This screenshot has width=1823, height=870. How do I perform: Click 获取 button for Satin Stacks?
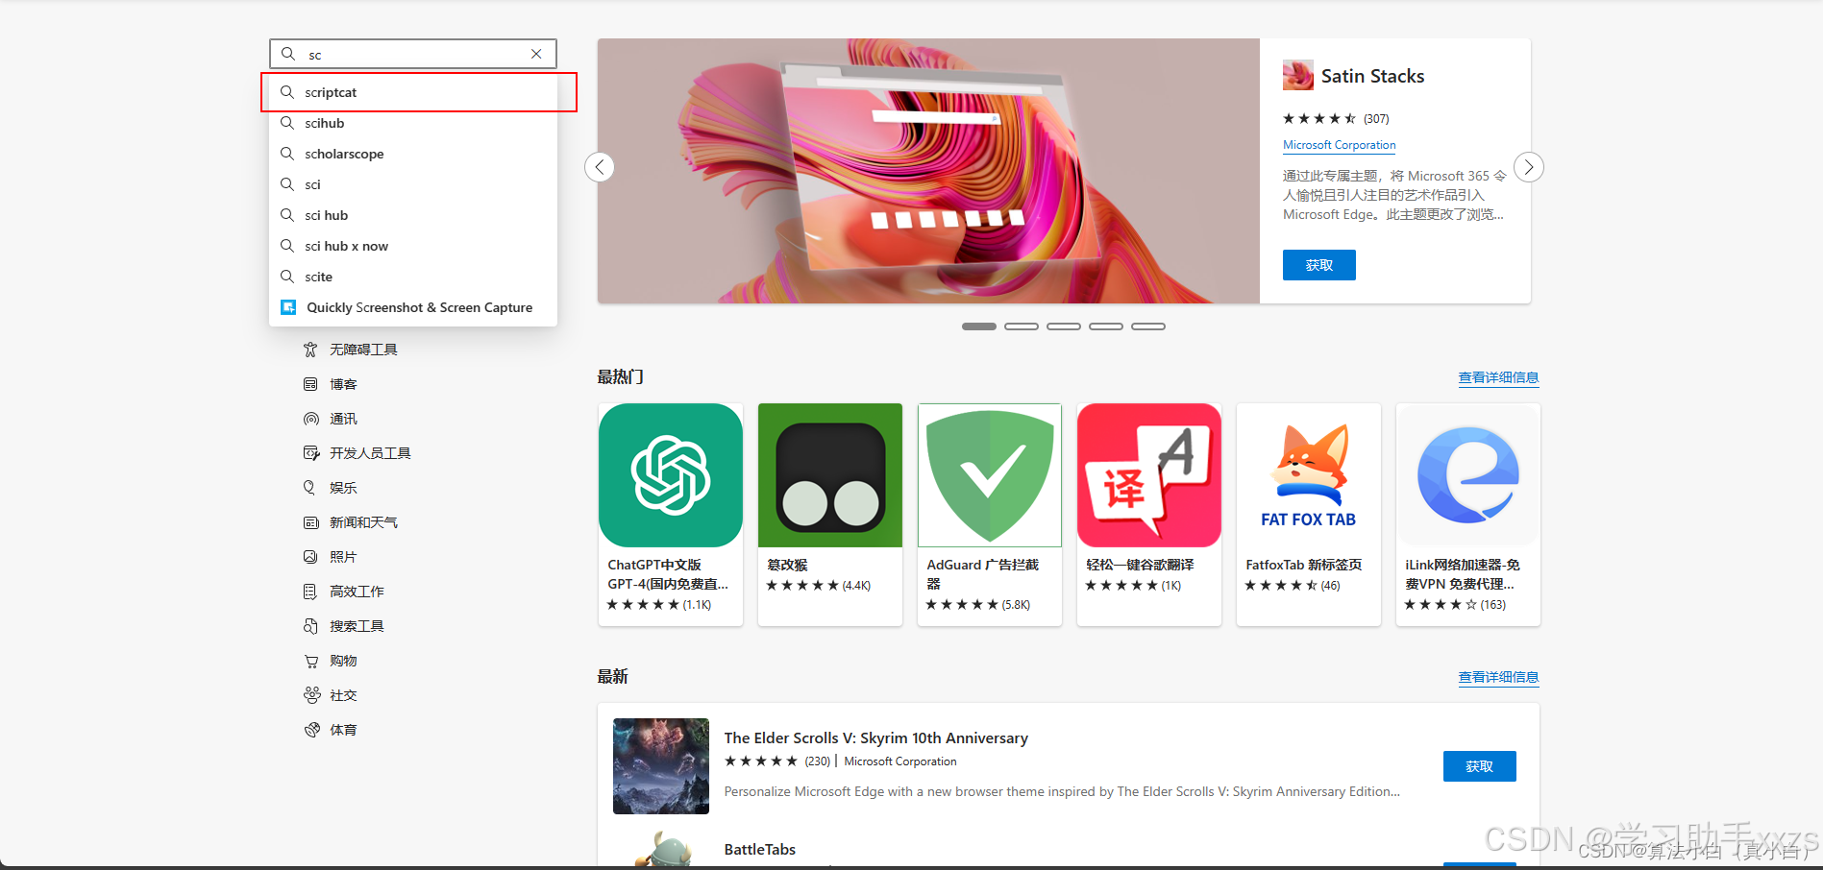[x=1319, y=265]
